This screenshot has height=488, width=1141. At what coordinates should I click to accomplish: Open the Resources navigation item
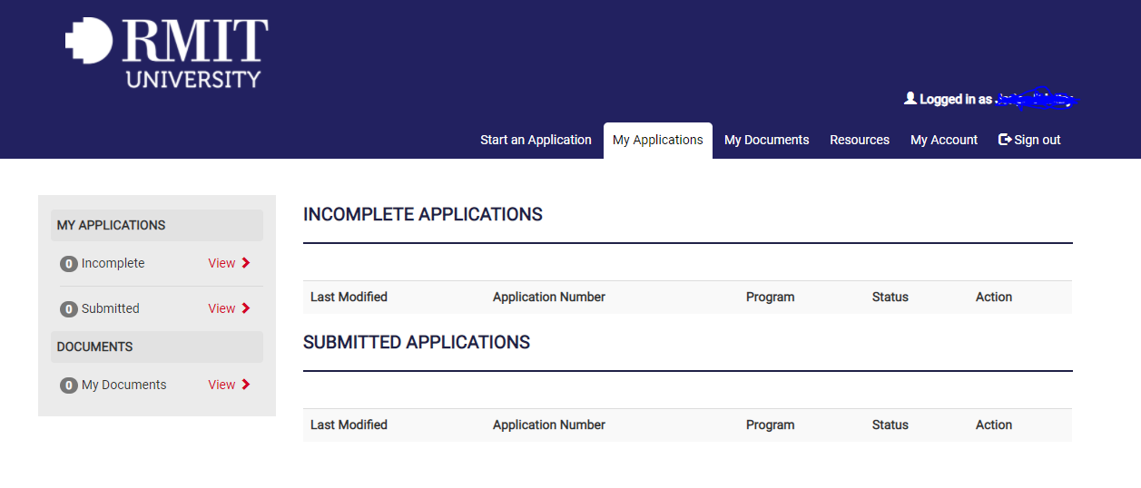tap(859, 140)
